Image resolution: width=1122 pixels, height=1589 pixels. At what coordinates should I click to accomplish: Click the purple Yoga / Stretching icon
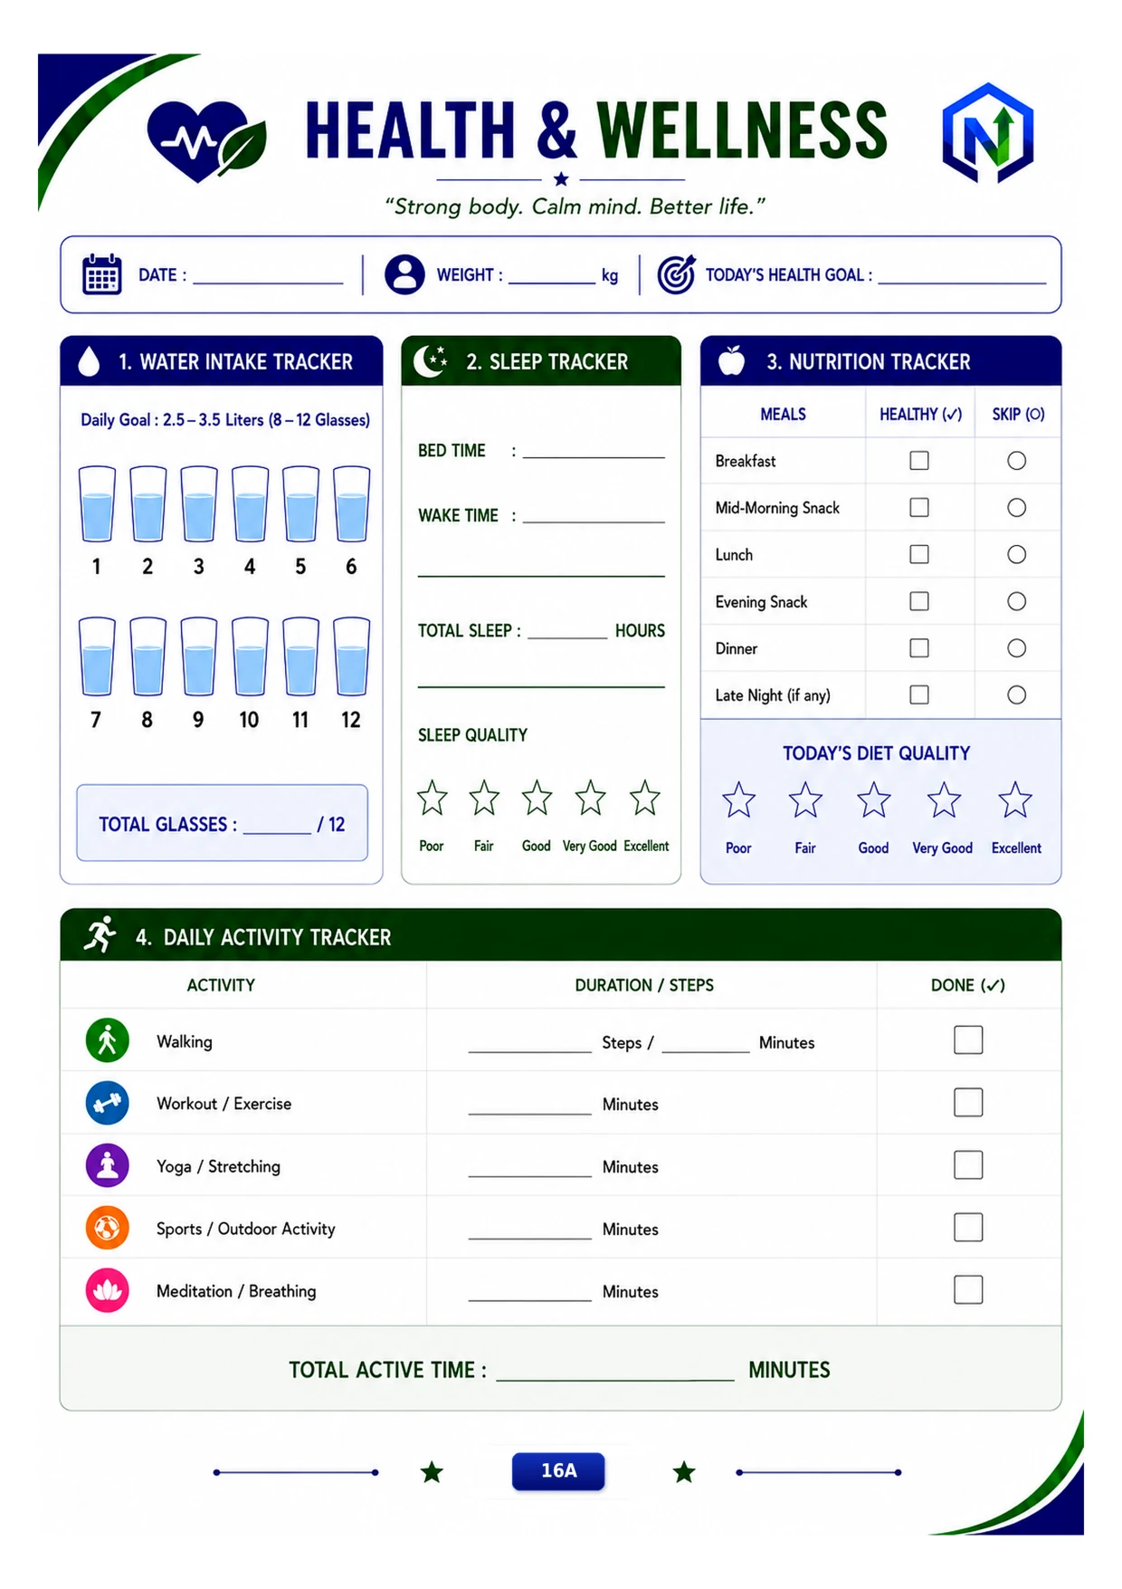click(x=107, y=1165)
